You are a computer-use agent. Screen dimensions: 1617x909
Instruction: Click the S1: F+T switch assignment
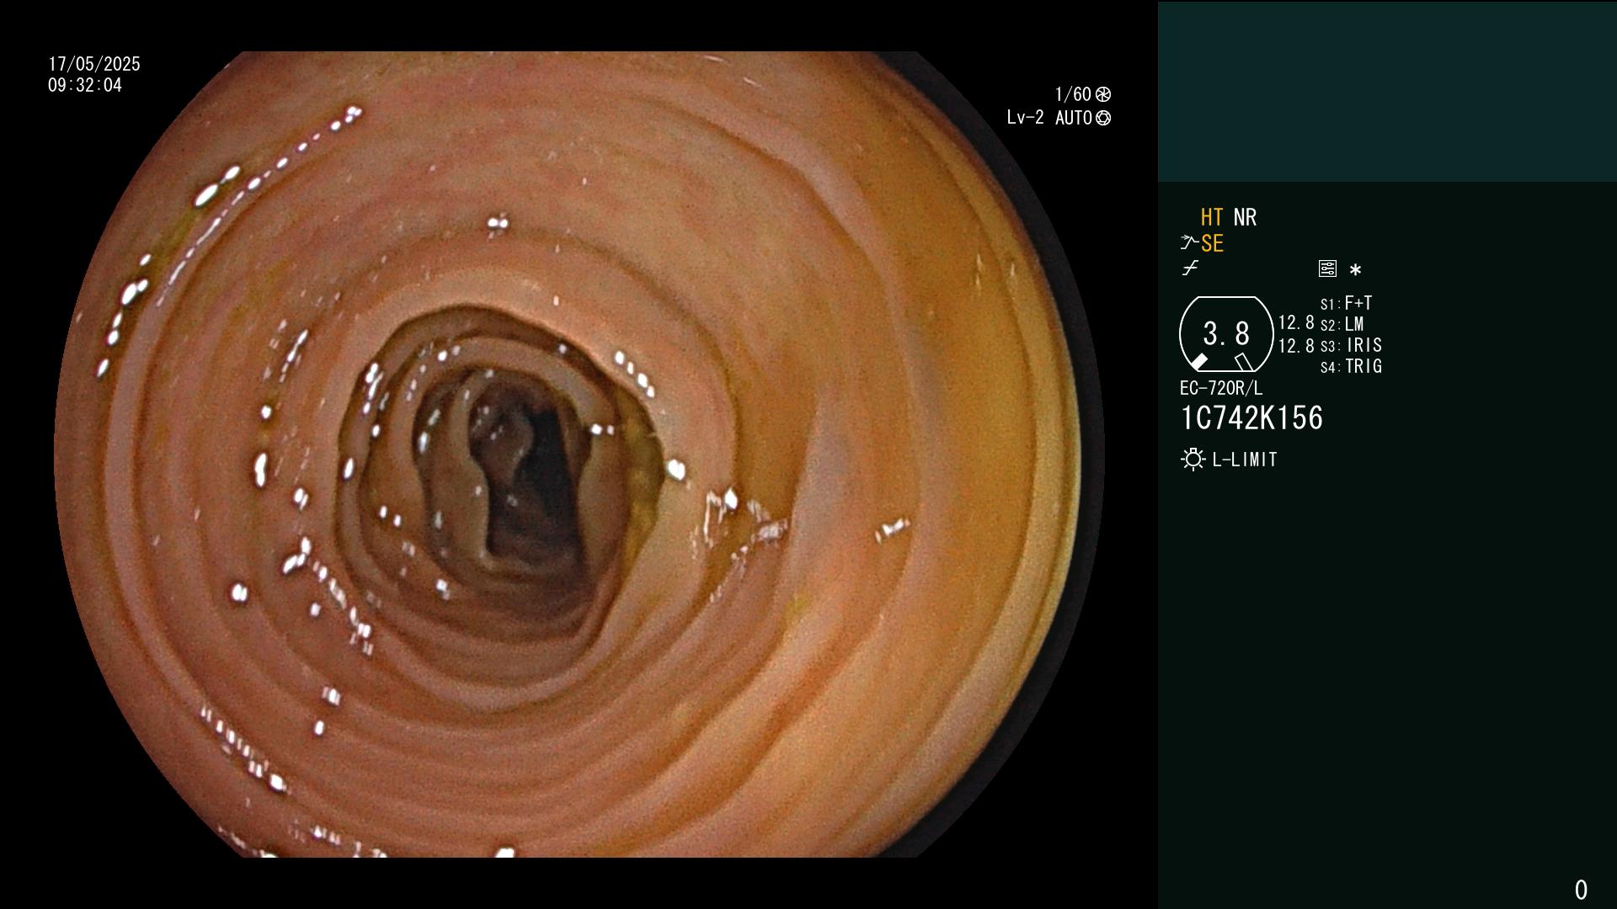tap(1346, 303)
